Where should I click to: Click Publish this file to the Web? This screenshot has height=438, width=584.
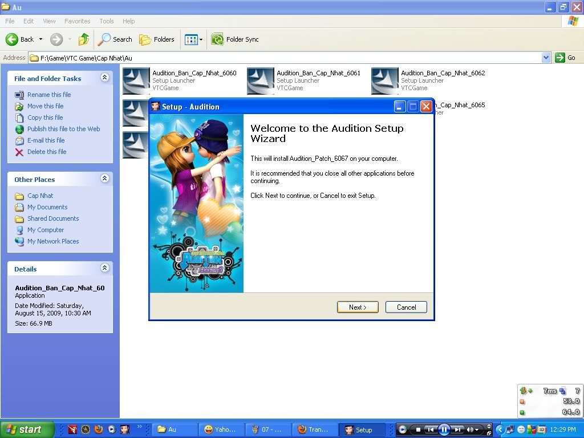[x=64, y=129]
